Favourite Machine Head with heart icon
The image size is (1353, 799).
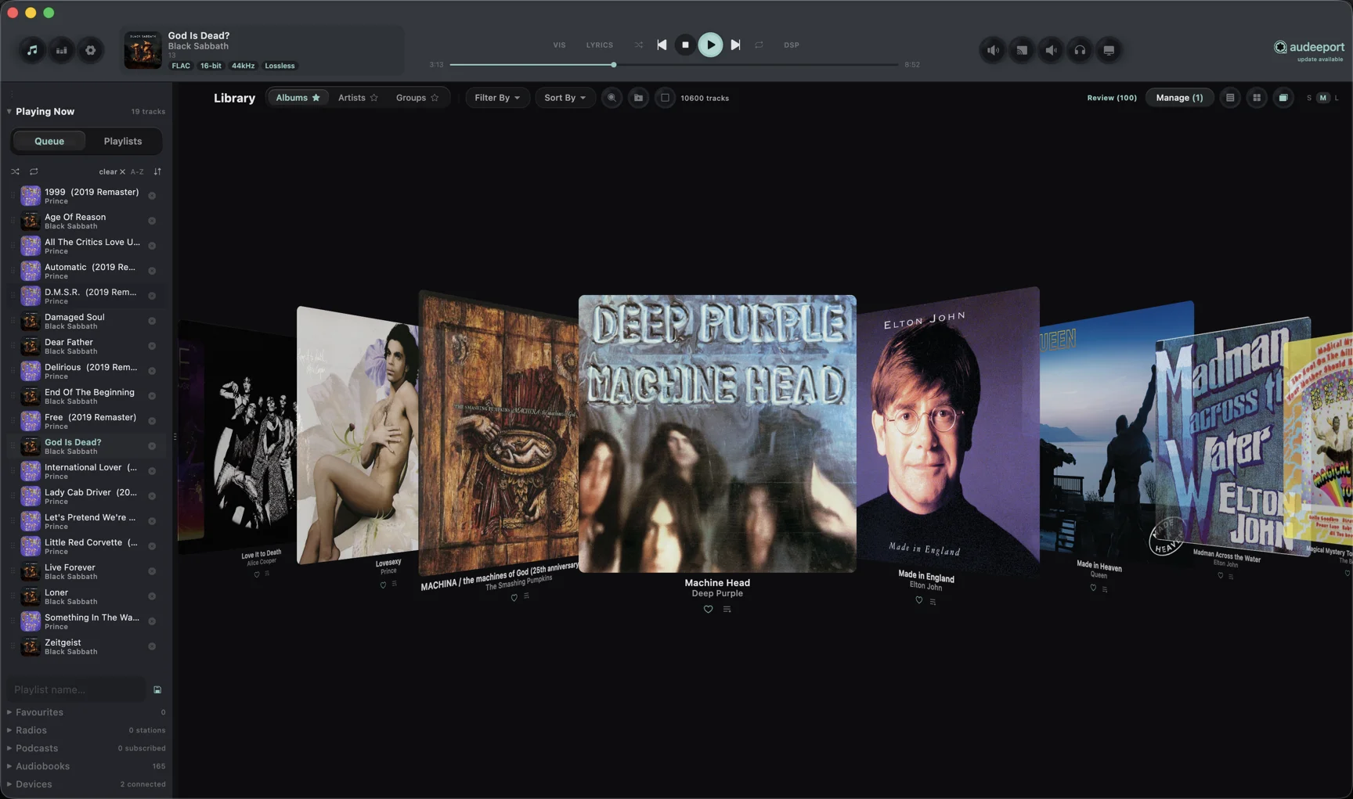708,609
